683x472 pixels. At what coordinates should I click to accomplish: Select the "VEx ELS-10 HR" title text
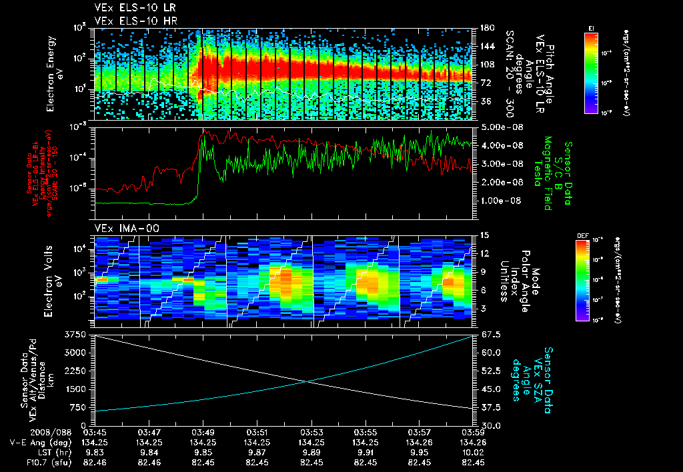click(136, 21)
